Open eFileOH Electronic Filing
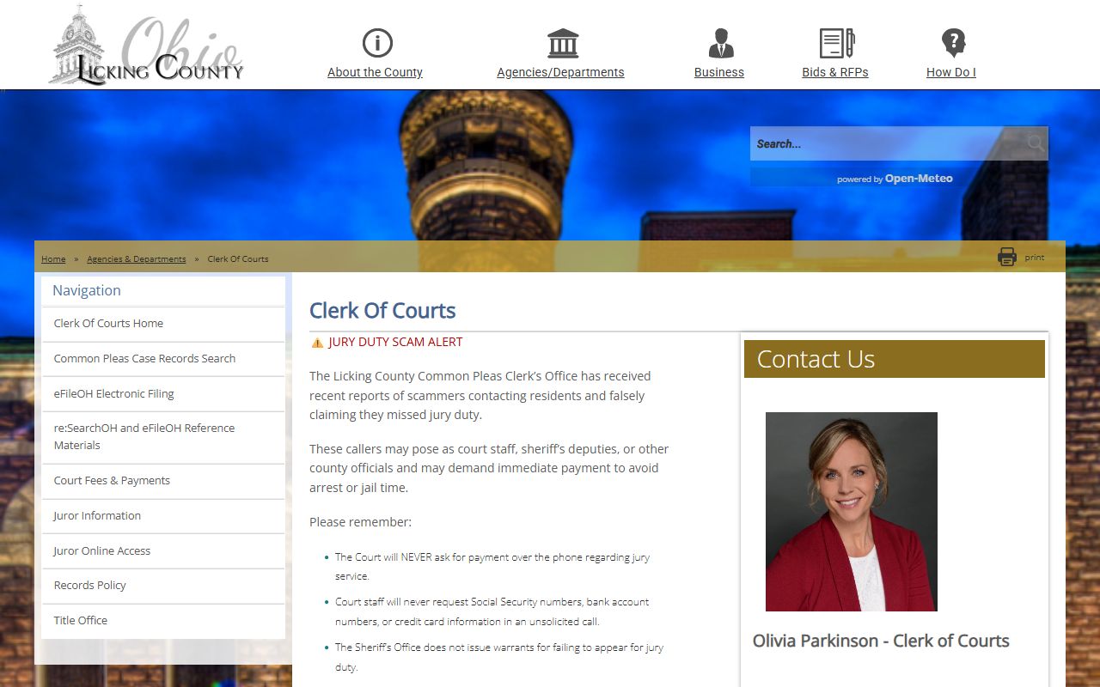The image size is (1100, 687). pos(163,394)
